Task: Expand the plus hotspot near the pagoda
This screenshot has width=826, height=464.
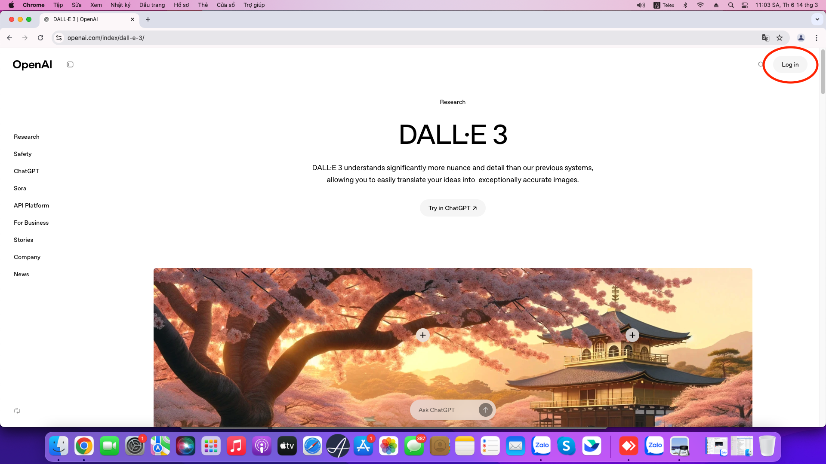Action: click(632, 335)
